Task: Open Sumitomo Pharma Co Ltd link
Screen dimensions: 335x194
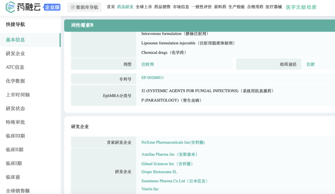Action: (x=175, y=181)
